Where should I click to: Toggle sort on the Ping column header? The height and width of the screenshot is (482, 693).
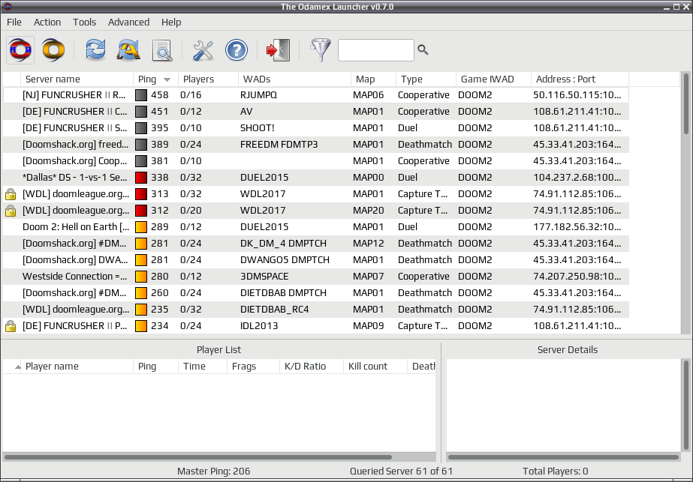[155, 79]
